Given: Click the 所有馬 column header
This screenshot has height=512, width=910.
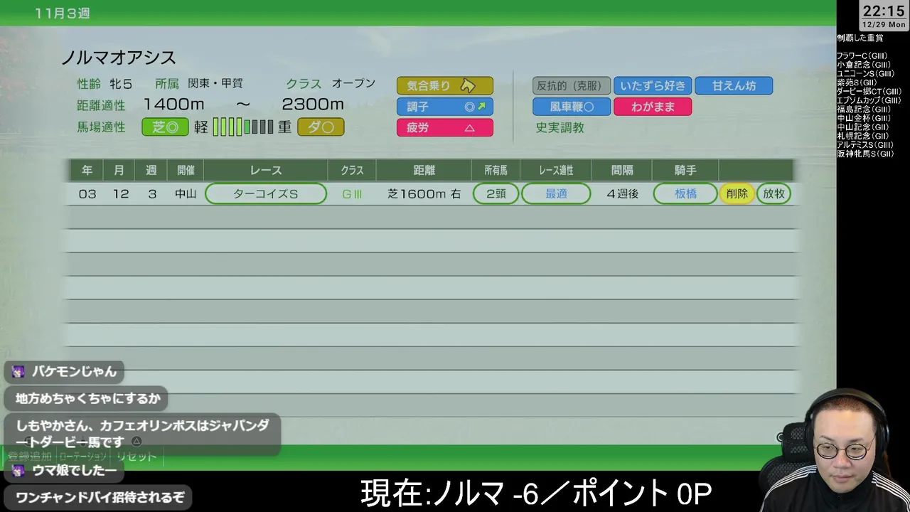Looking at the screenshot, I should 496,171.
